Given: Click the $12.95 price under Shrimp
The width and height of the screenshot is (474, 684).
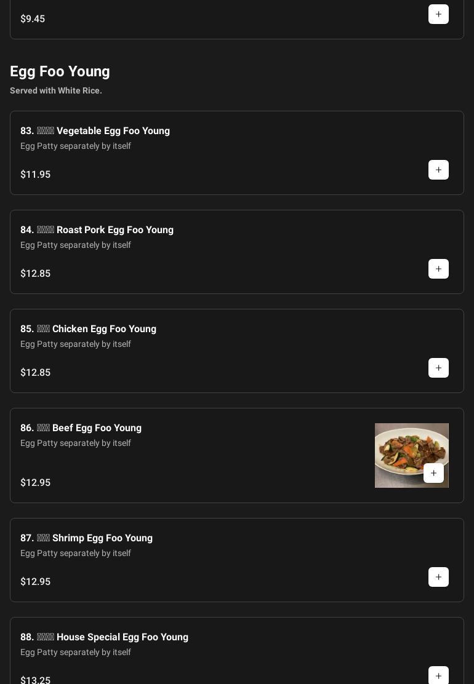Looking at the screenshot, I should (x=36, y=582).
